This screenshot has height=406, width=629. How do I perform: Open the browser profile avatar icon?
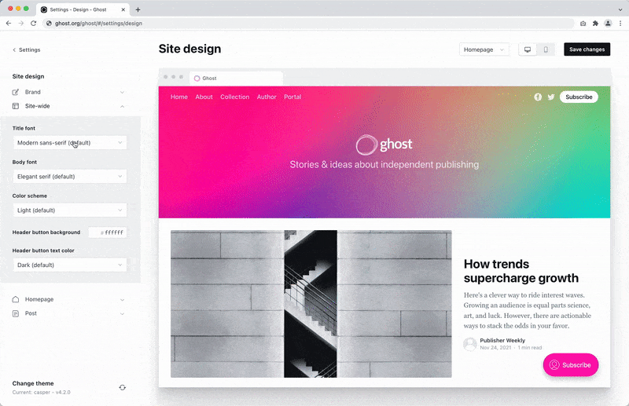(608, 24)
